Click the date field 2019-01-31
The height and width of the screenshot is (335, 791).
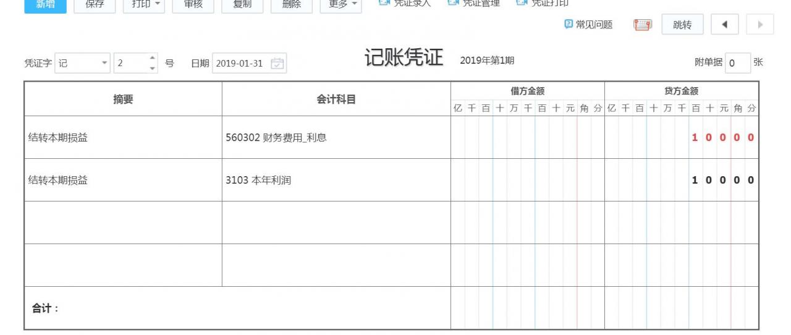[x=249, y=63]
